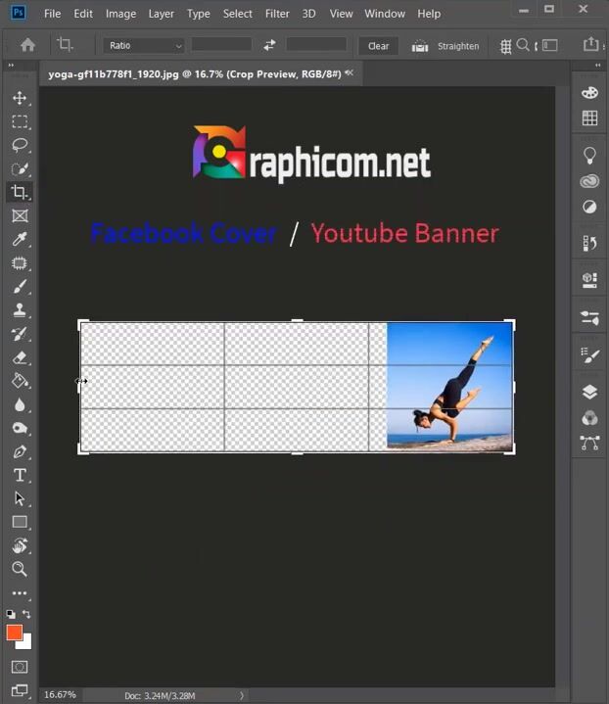Open the Image menu
Screen dimensions: 609x704
pyautogui.click(x=120, y=14)
